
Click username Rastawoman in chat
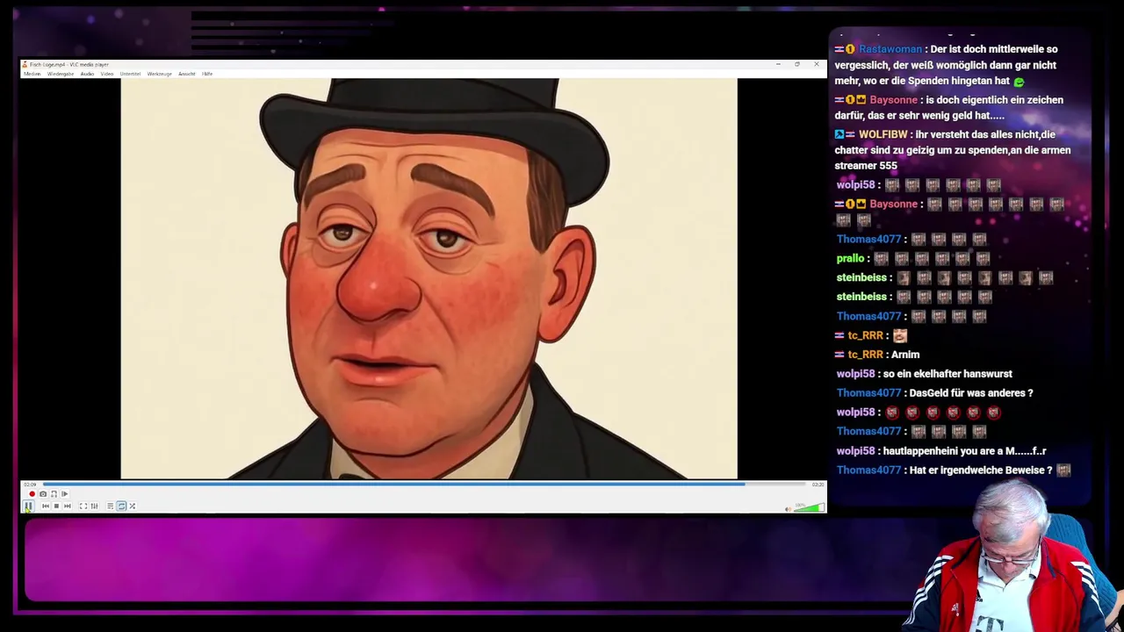890,49
